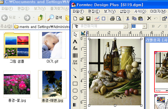The image size is (168, 109).
Task: Open 즐겨찾기(A) menu in Explorer window
Action: pos(60,8)
